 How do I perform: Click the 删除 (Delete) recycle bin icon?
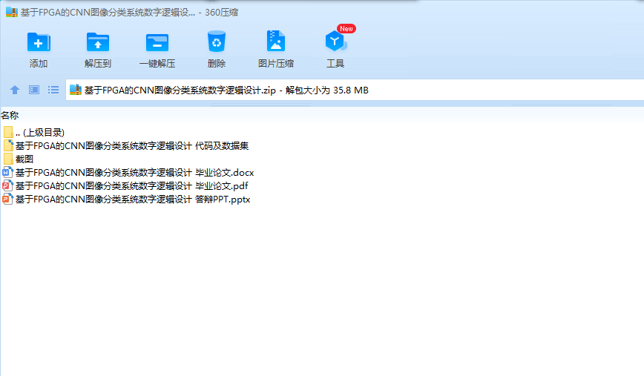[x=217, y=42]
